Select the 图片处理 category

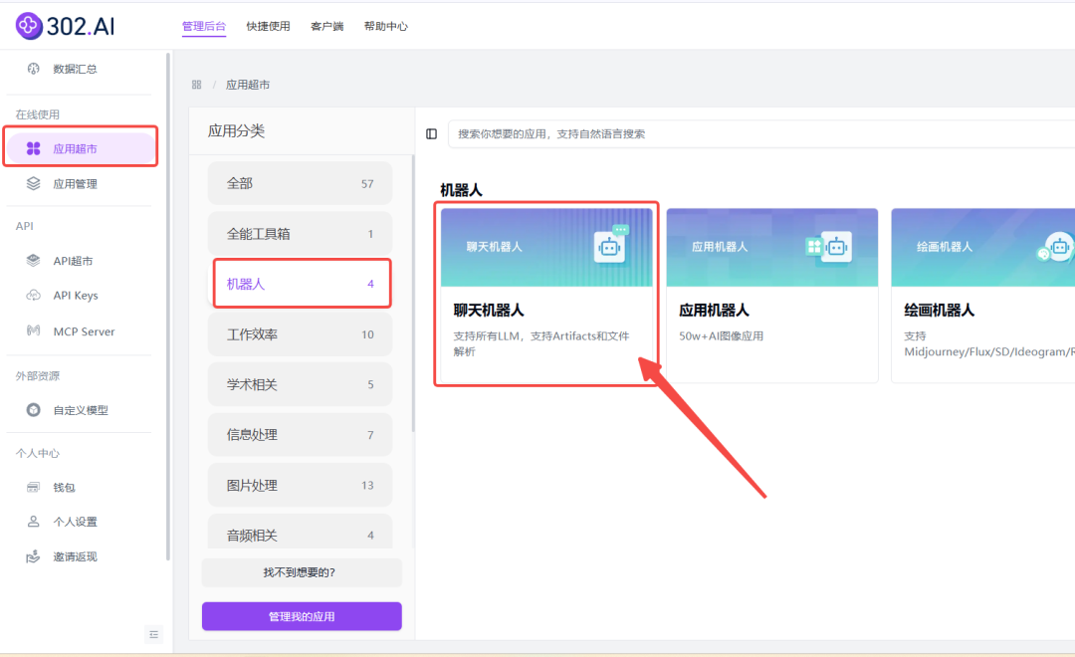300,485
